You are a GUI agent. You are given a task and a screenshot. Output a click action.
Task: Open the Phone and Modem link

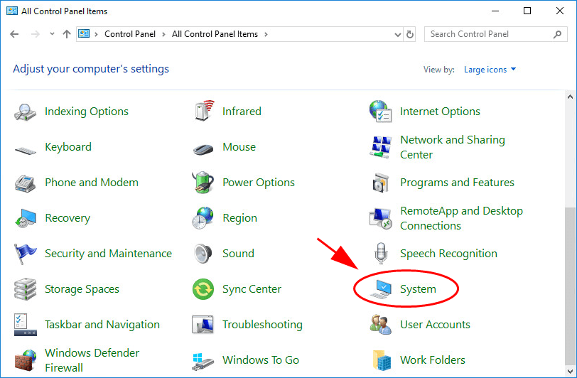(92, 183)
